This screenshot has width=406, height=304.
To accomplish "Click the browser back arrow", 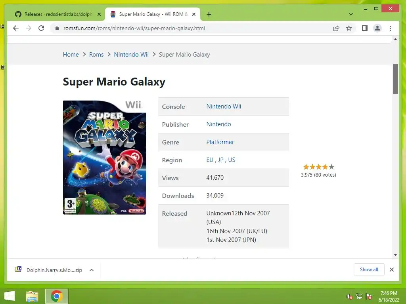I will click(16, 28).
